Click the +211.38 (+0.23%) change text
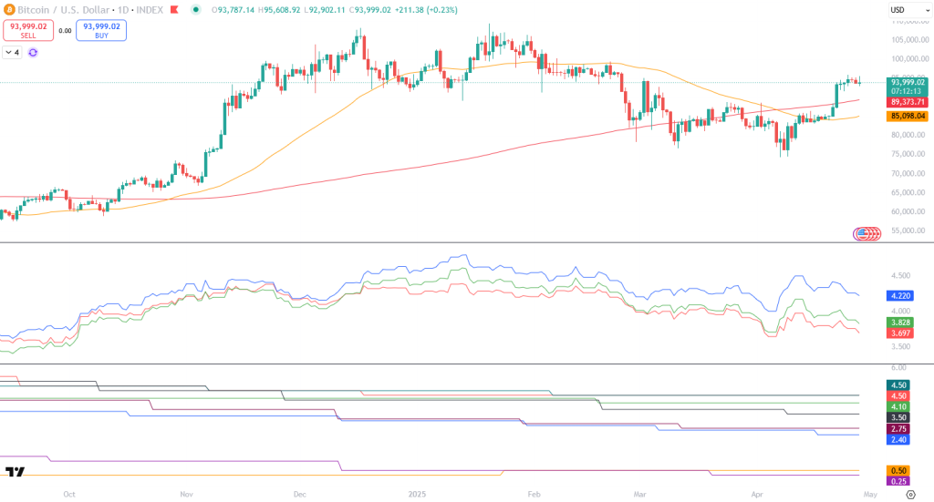The image size is (934, 502). point(426,10)
